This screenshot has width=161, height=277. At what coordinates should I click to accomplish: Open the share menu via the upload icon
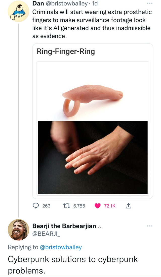point(128,205)
